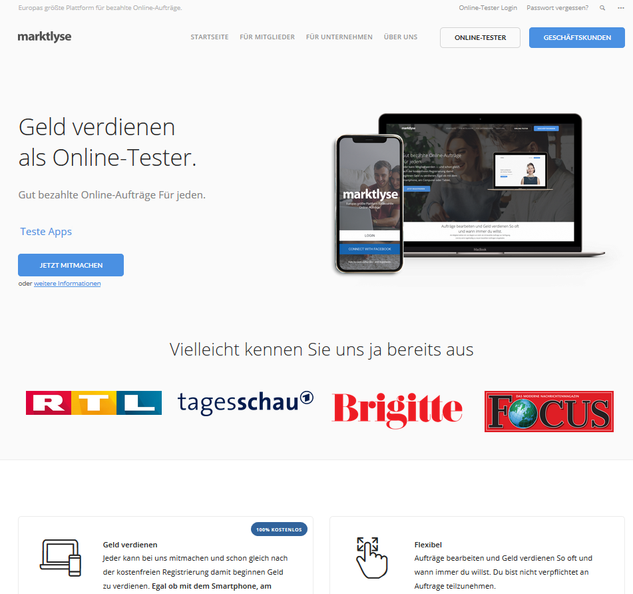
Task: Click the RTL logo
Action: click(94, 403)
